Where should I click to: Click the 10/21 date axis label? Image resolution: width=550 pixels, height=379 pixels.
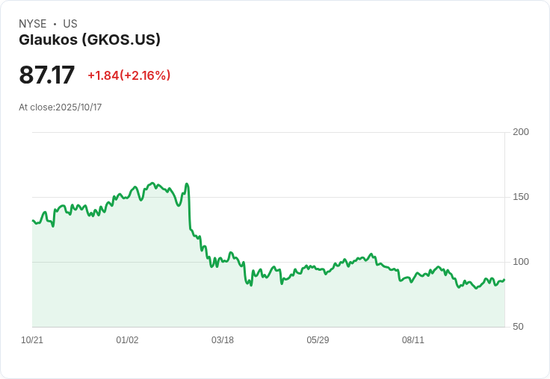(32, 340)
